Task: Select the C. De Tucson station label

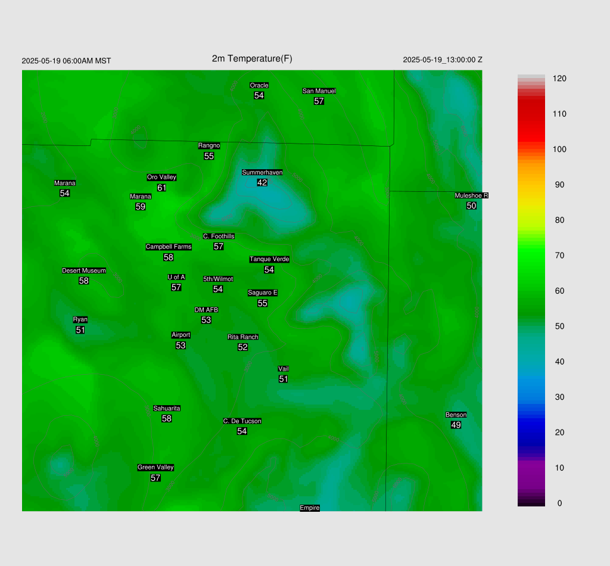Action: 242,421
